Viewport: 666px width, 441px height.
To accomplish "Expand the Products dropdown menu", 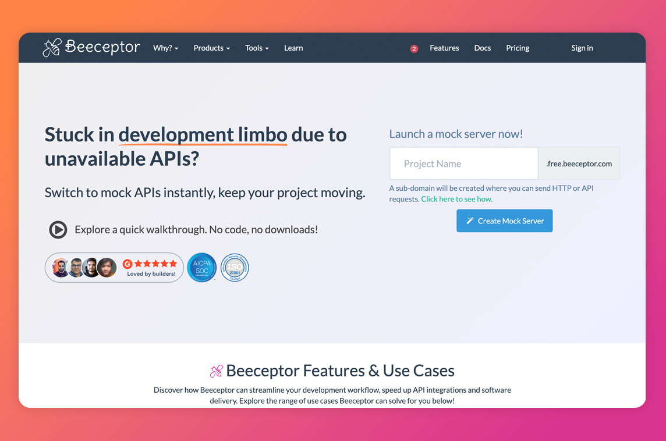I will click(x=211, y=48).
